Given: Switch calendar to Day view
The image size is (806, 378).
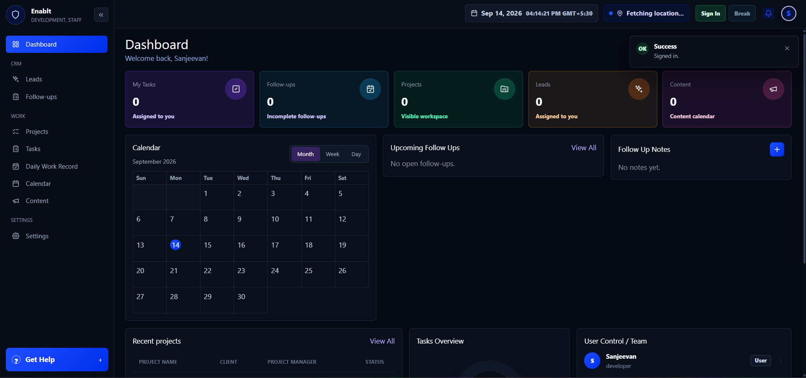Looking at the screenshot, I should 356,154.
